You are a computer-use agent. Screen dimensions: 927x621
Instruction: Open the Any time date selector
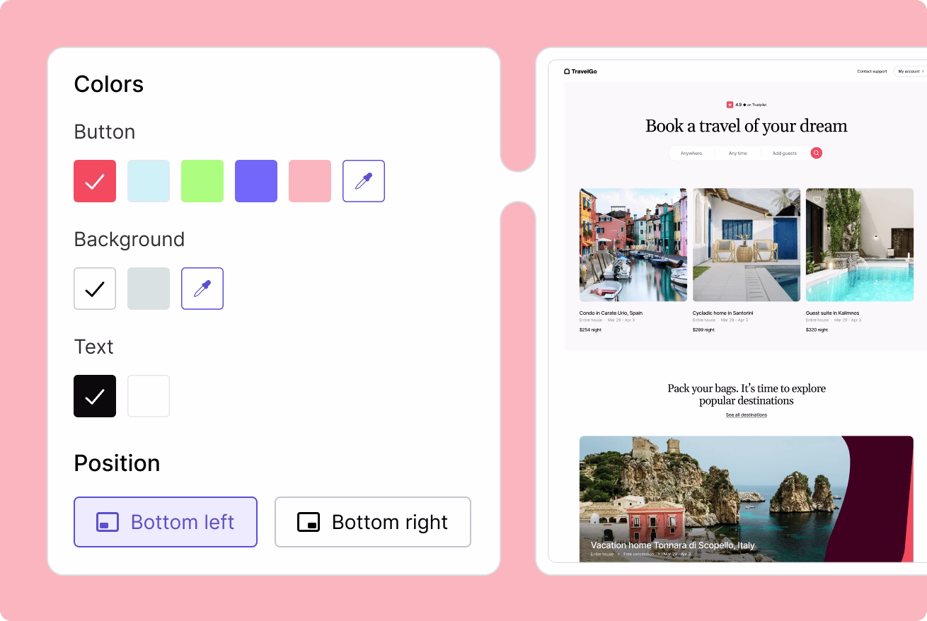click(737, 153)
